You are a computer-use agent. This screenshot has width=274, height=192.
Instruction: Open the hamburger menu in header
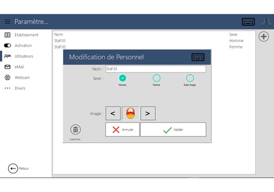(x=7, y=21)
